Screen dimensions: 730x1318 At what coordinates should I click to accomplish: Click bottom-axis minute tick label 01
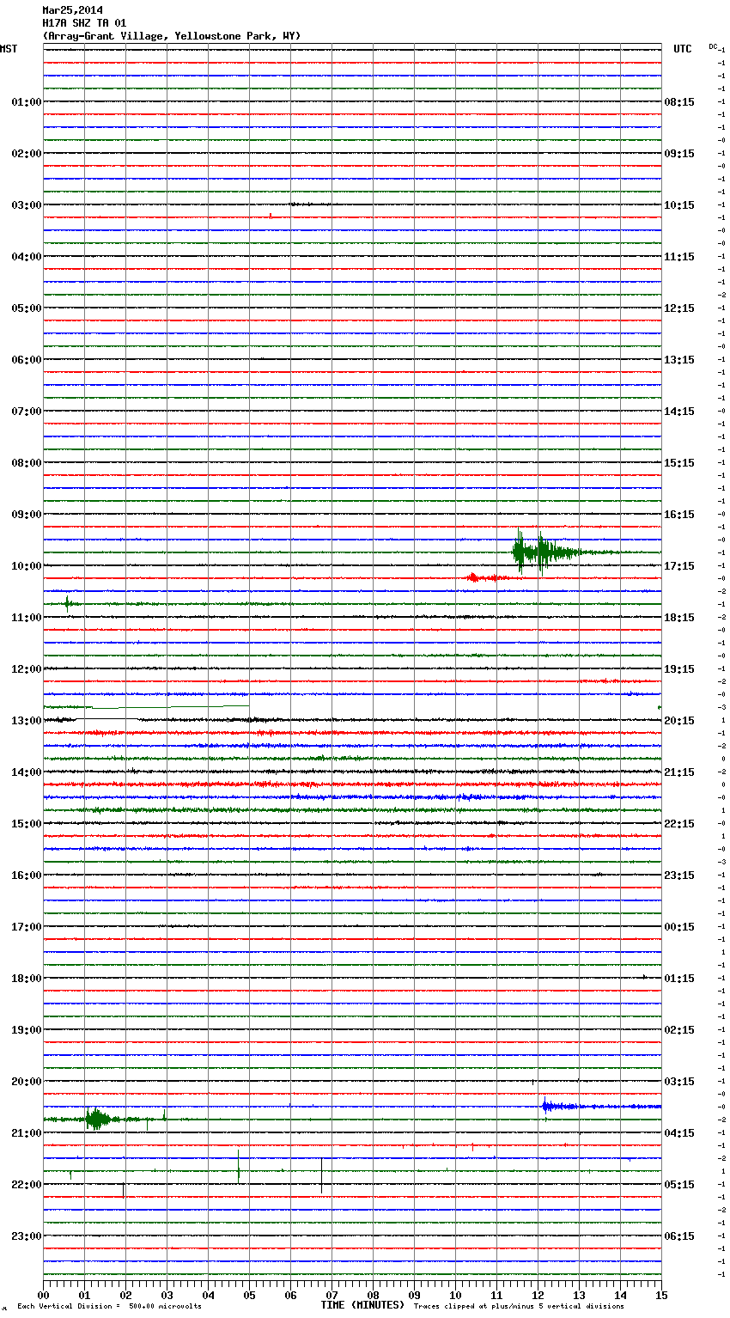[x=84, y=1295]
